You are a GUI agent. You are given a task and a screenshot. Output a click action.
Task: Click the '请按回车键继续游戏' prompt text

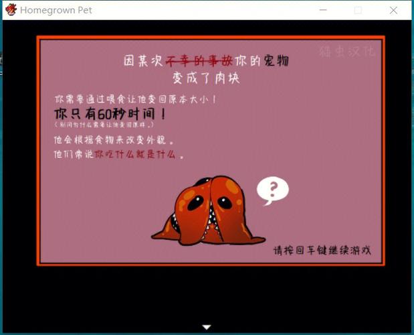[x=322, y=250]
